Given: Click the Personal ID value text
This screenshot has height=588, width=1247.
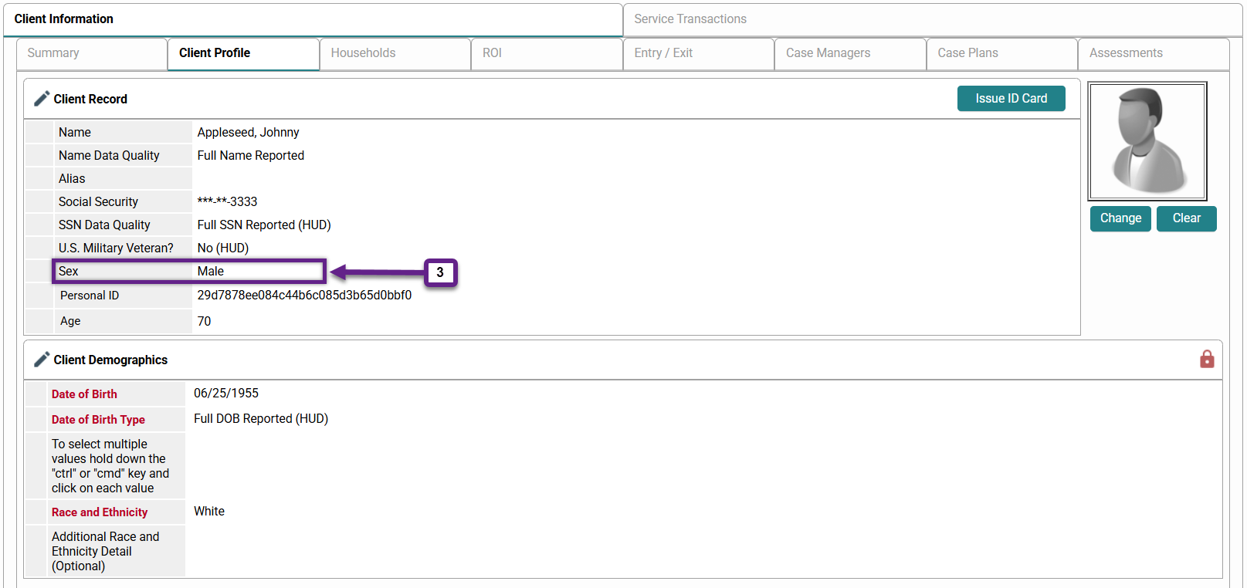Looking at the screenshot, I should pos(304,296).
